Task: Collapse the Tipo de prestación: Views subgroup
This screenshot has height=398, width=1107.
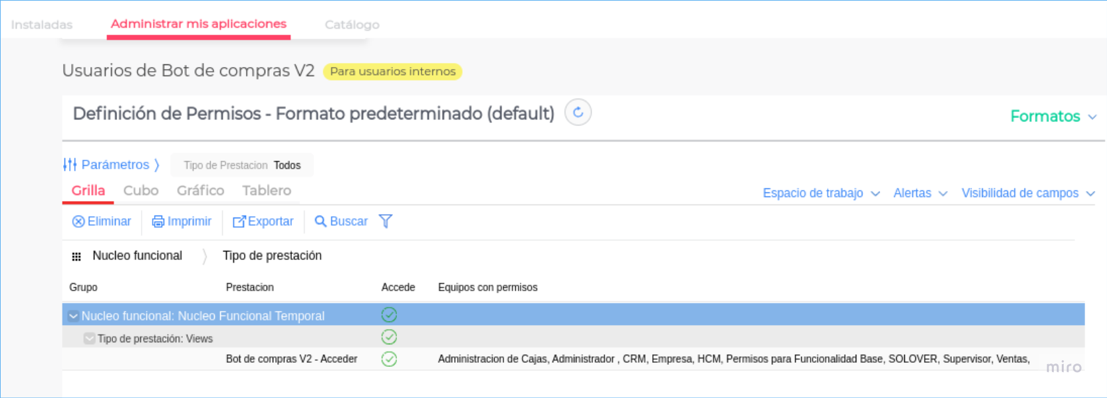Action: 89,338
